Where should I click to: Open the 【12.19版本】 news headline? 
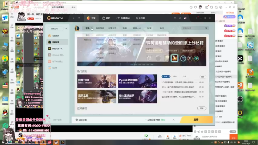pos(179,92)
